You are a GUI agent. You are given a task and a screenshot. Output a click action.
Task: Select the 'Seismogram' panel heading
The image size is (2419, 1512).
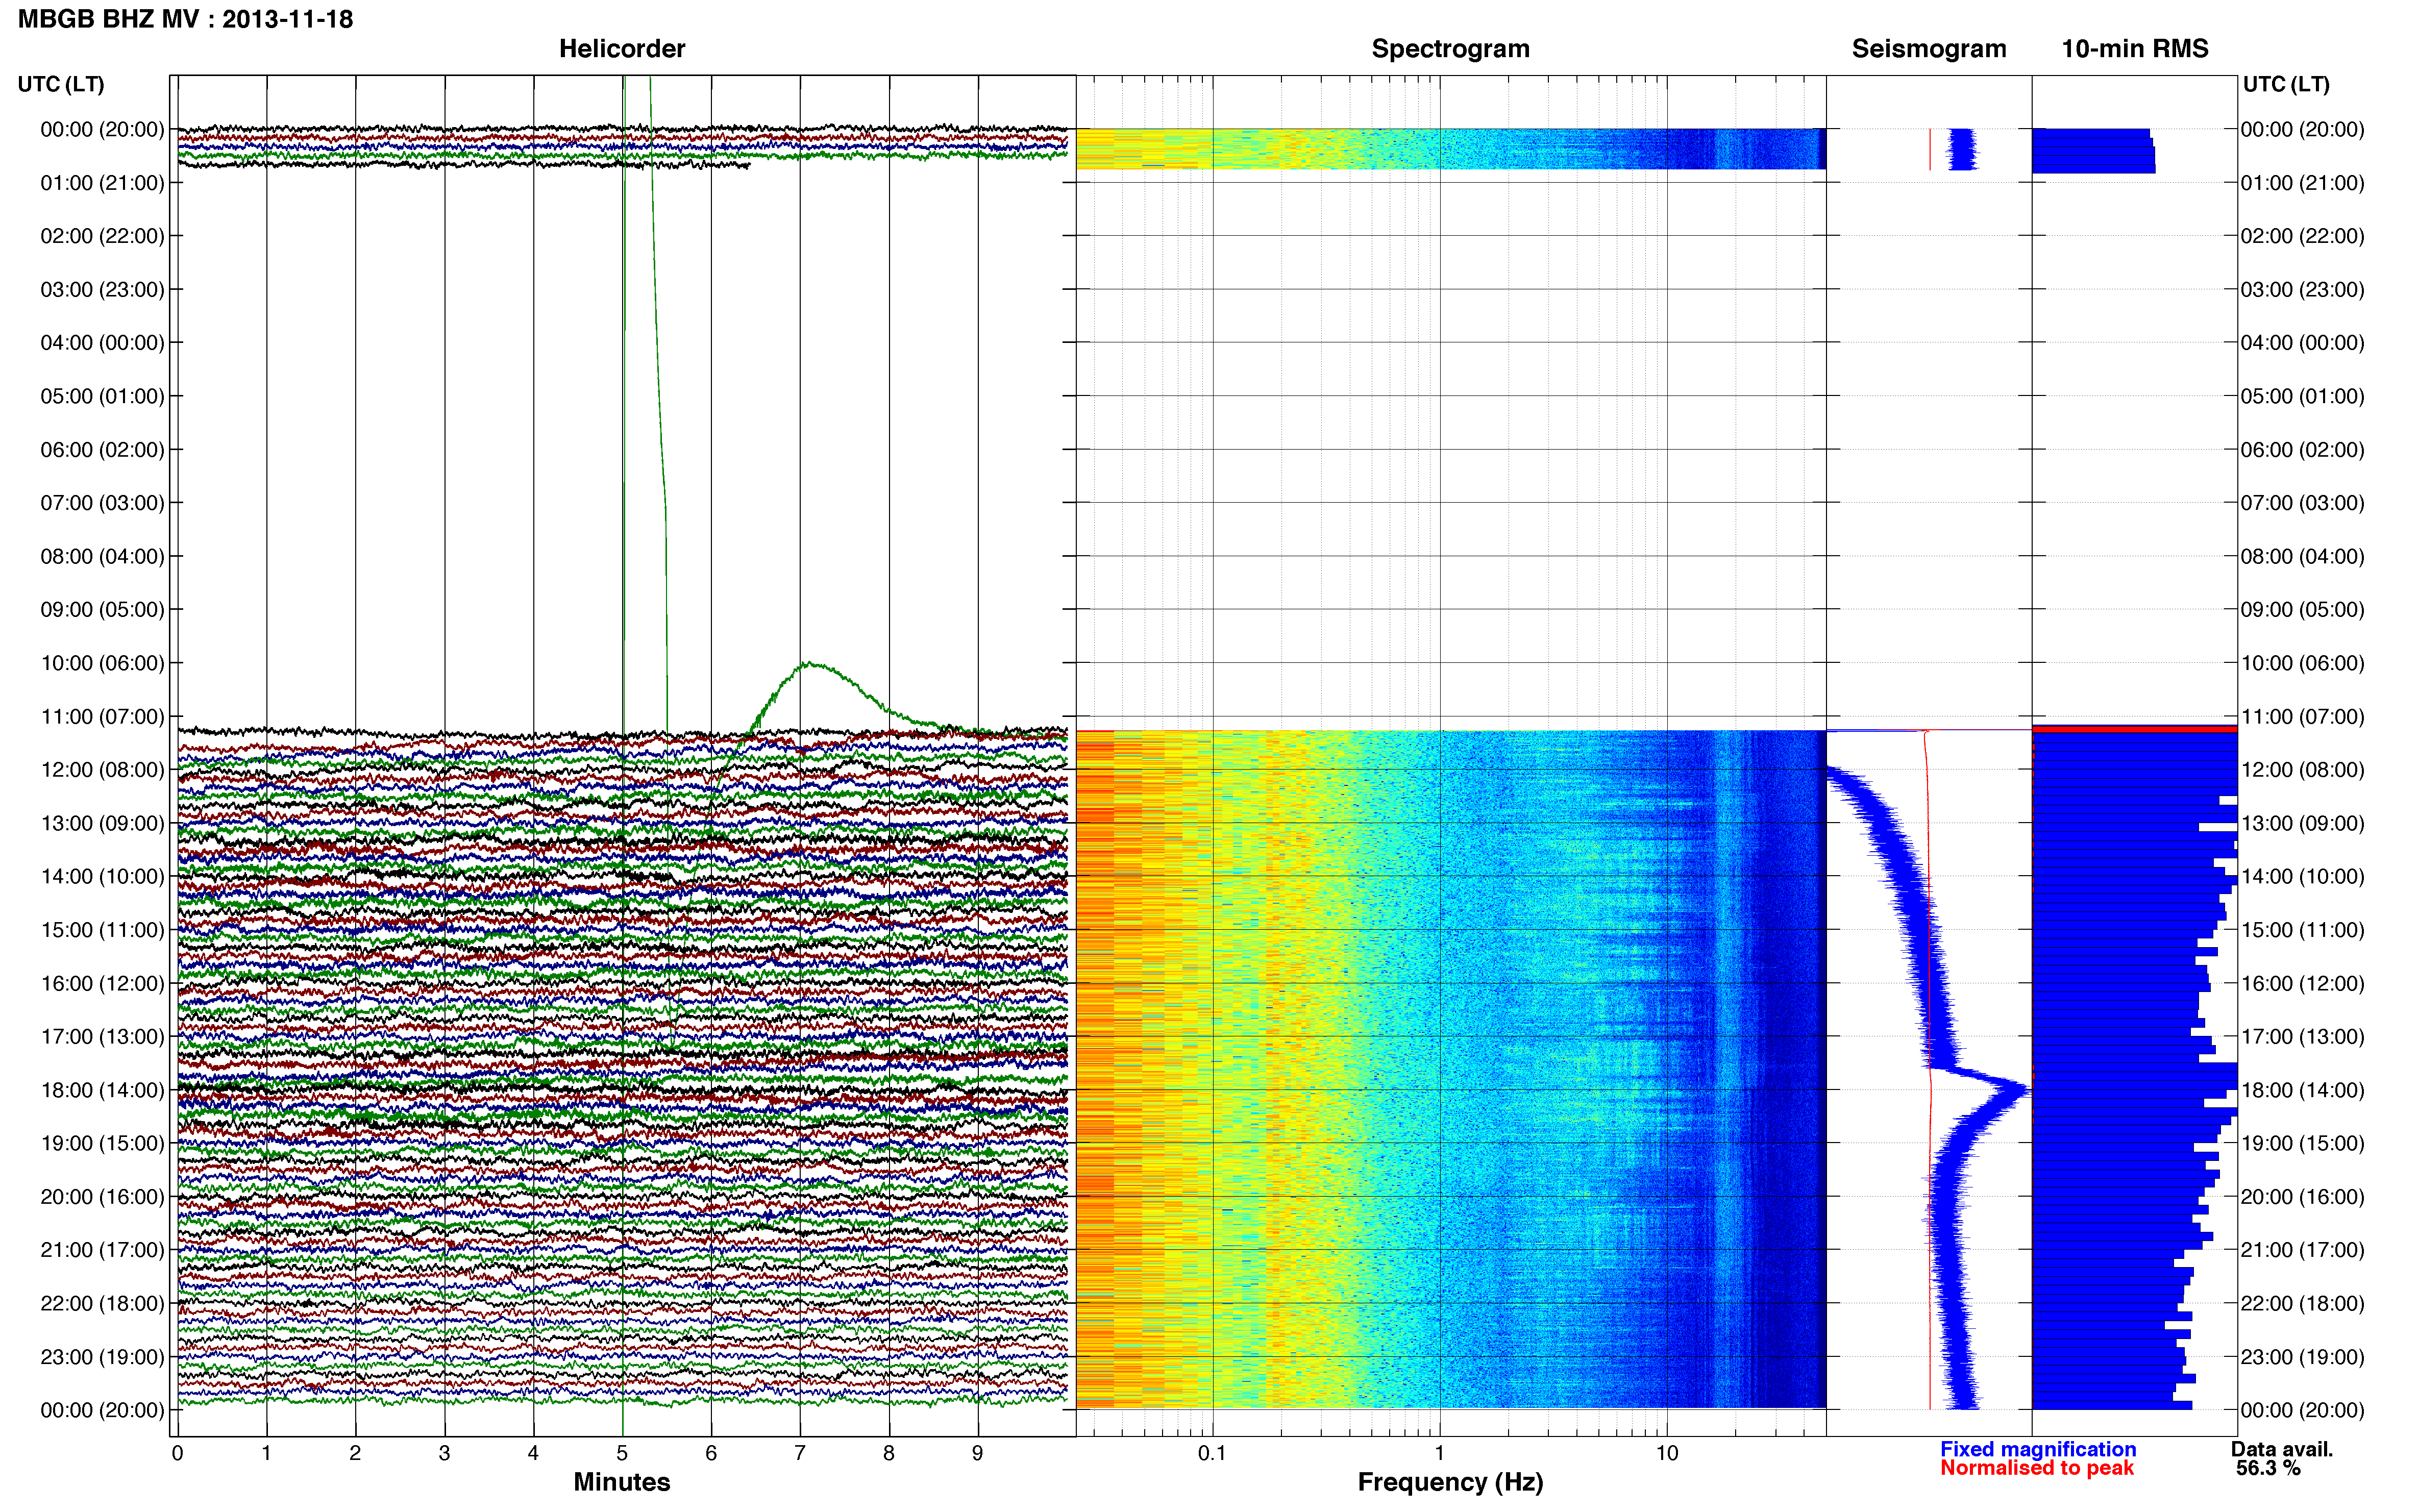(x=1928, y=48)
